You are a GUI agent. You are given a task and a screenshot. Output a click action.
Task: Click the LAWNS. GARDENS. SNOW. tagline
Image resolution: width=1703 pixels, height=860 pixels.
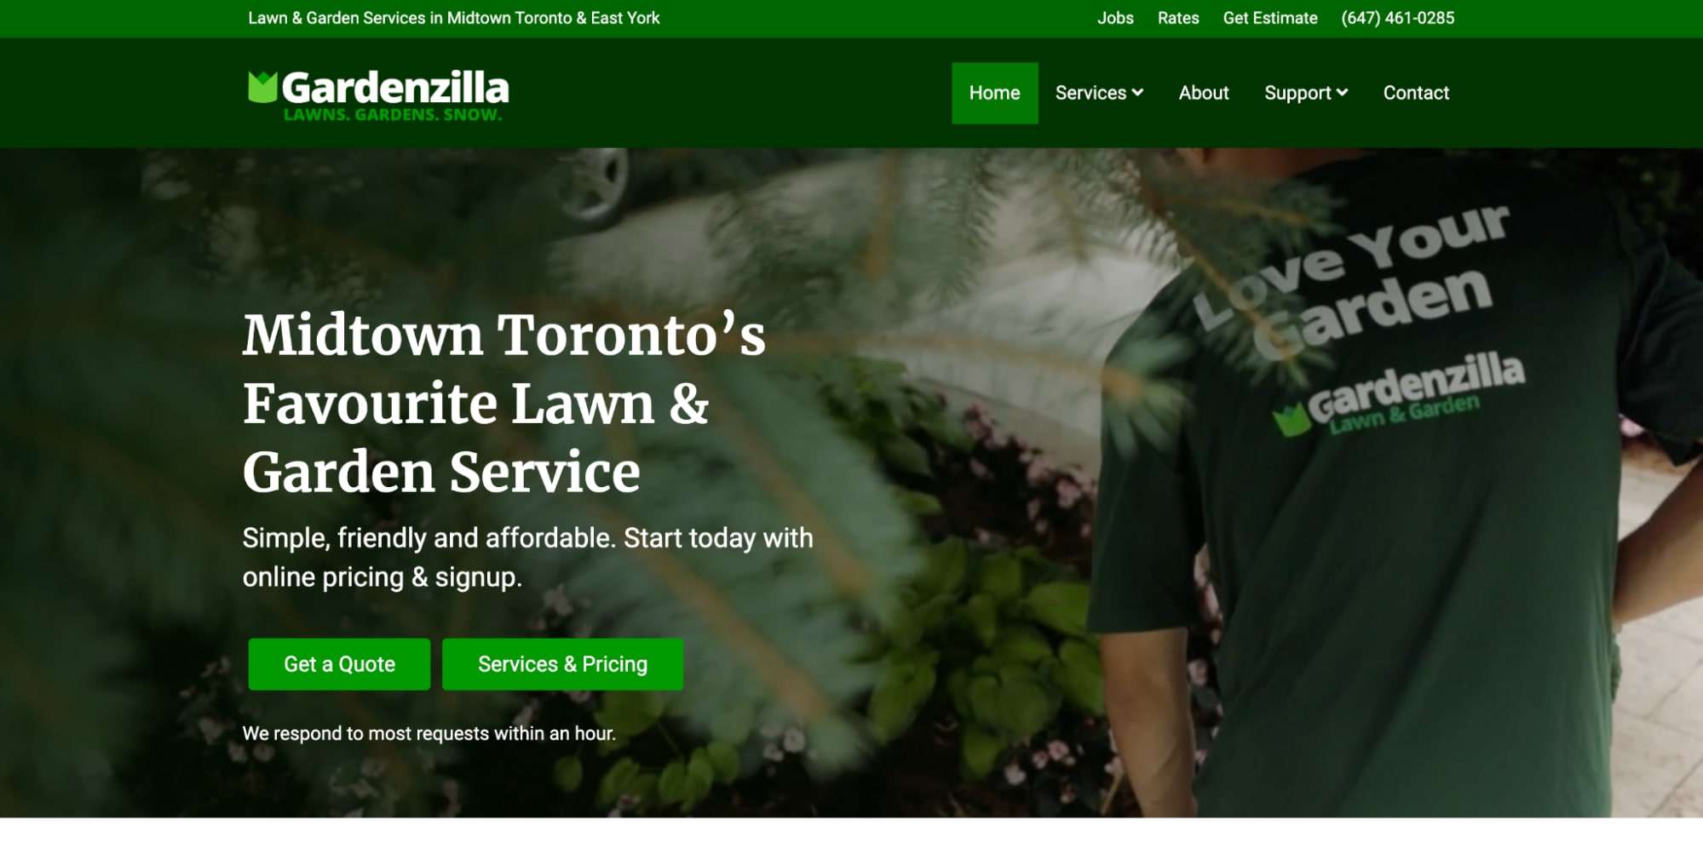click(x=393, y=115)
